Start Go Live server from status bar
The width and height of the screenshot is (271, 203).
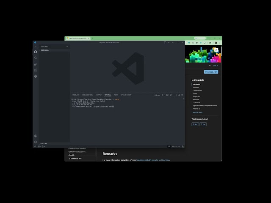(x=176, y=147)
